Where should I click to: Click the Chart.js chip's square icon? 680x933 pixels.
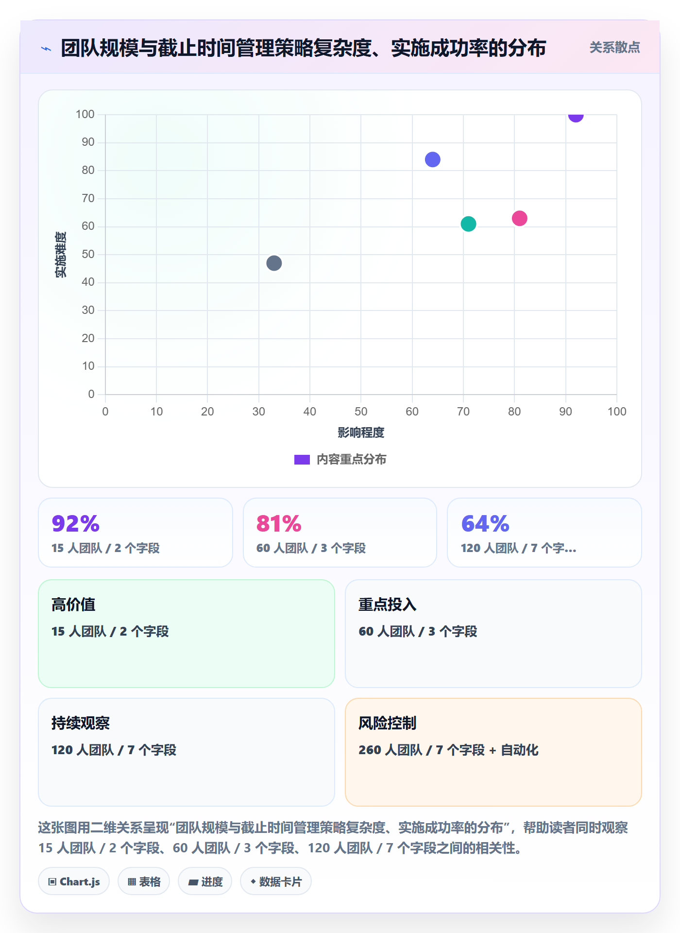[52, 882]
